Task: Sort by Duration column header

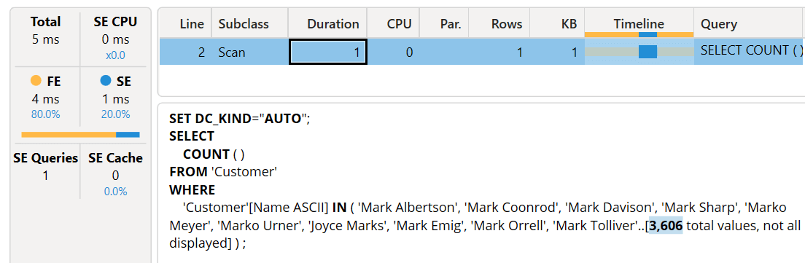Action: tap(327, 23)
